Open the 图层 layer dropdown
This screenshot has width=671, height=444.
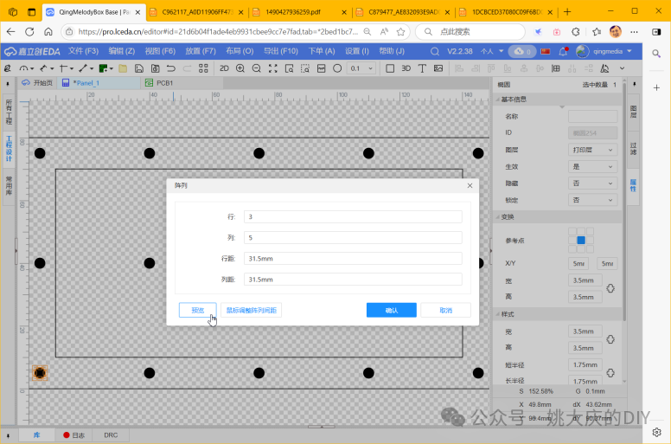(592, 150)
